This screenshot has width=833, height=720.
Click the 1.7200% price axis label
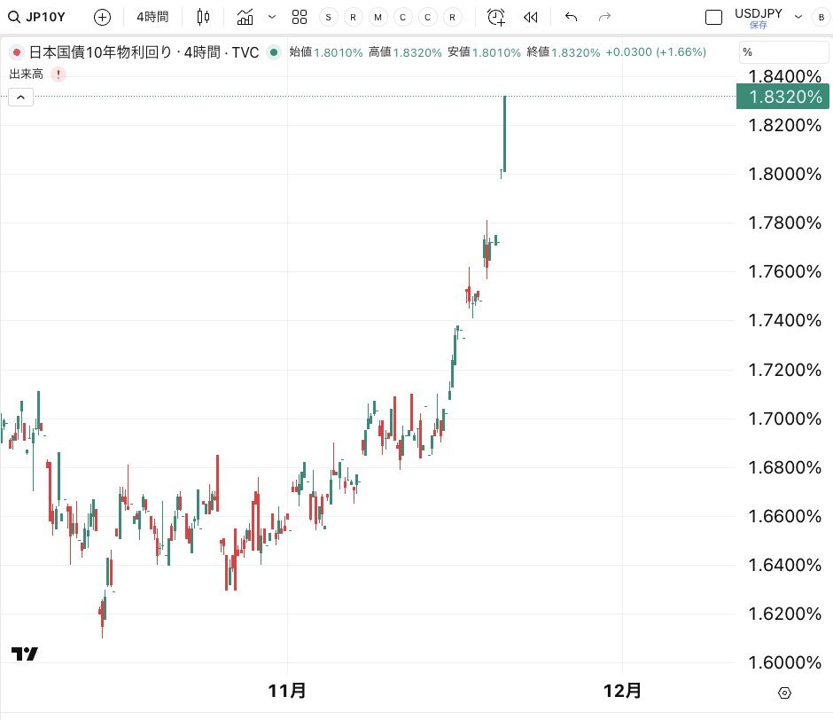pyautogui.click(x=784, y=370)
